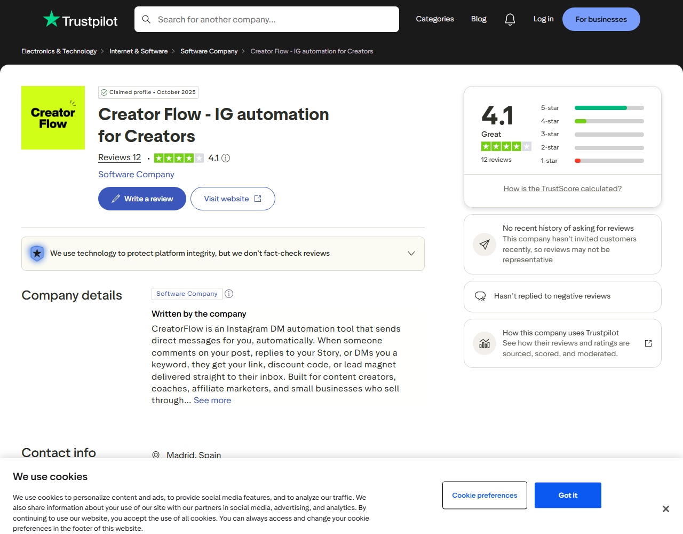Click the external link icon on Visit website
683x534 pixels.
coord(258,199)
